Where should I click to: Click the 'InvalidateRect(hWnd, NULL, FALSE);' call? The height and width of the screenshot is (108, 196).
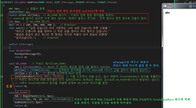39,77
